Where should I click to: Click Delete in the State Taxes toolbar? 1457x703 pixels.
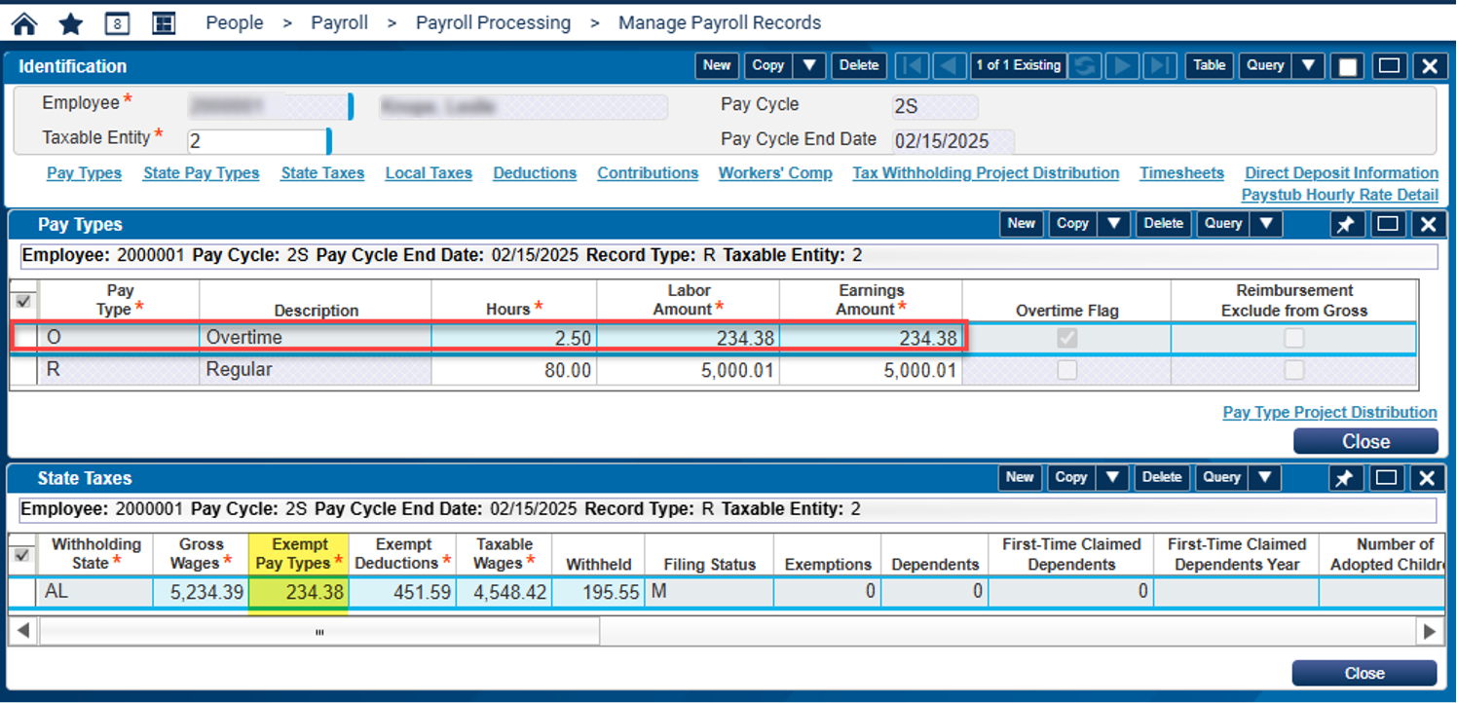pos(1163,477)
